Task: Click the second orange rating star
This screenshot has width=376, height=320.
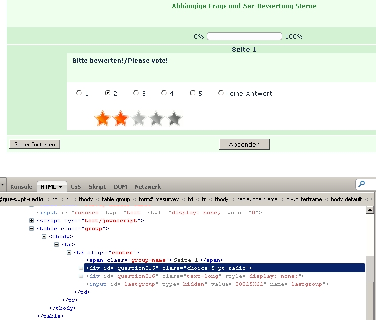Action: [120, 119]
